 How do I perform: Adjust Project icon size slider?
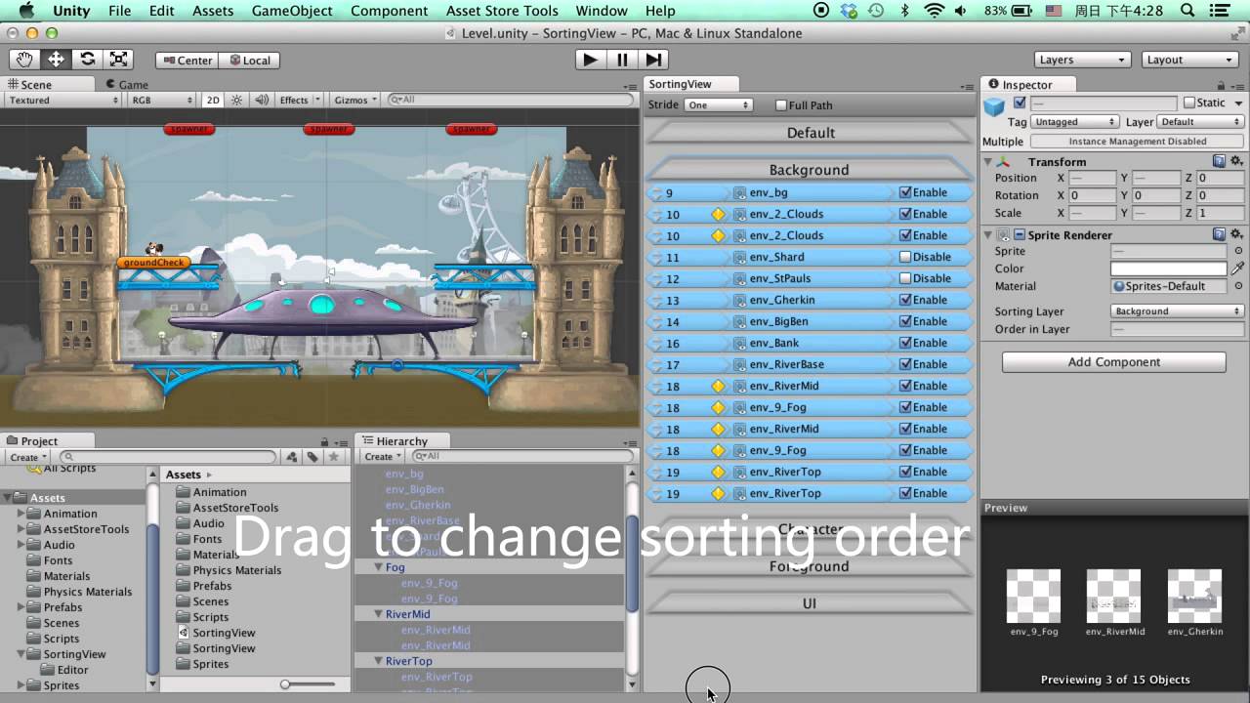[x=285, y=684]
